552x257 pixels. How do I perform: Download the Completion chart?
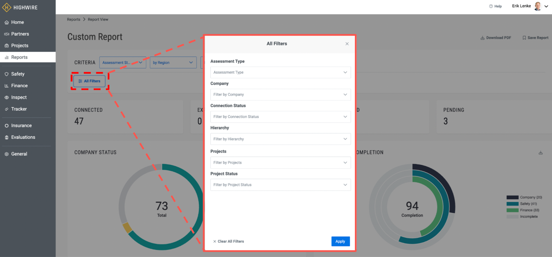[541, 152]
